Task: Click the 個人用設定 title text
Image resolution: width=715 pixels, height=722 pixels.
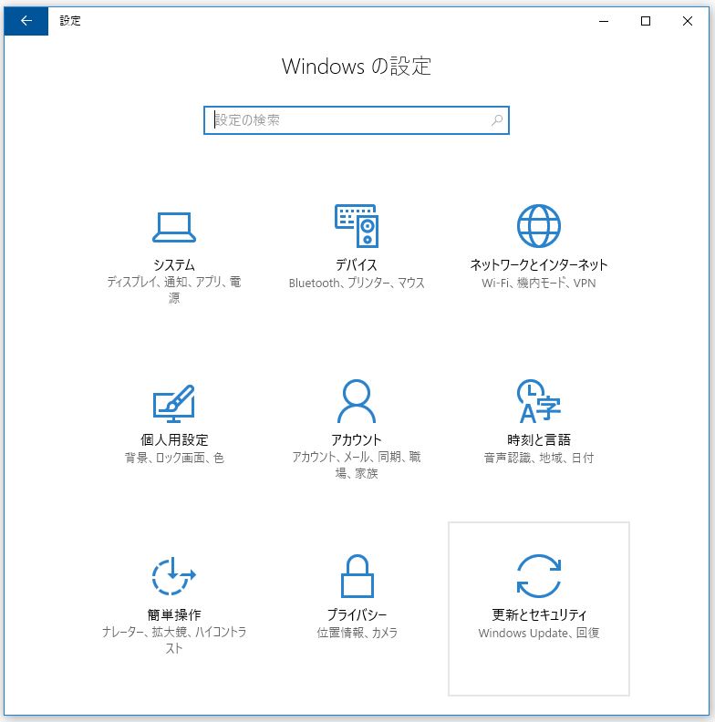Action: pyautogui.click(x=174, y=439)
